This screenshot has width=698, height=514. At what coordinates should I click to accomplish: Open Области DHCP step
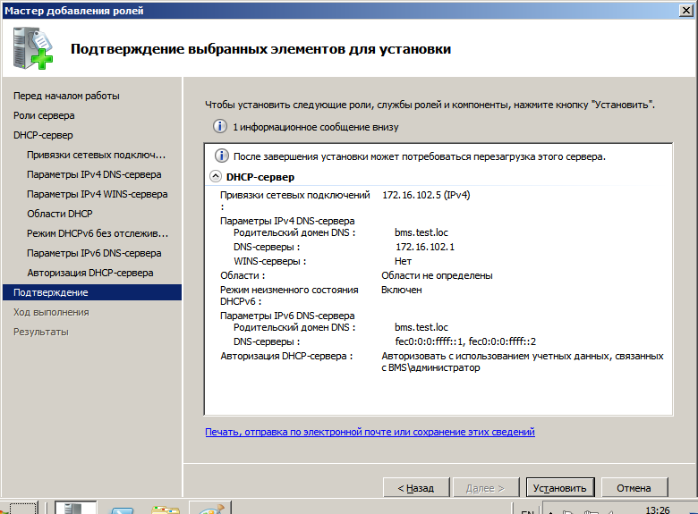pyautogui.click(x=60, y=214)
